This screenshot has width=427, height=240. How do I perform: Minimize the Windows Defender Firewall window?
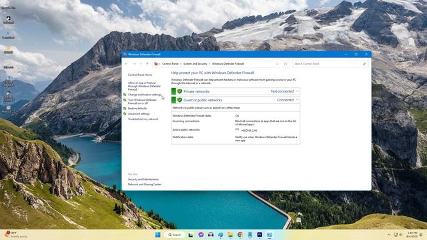(346, 55)
